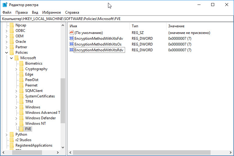
Task: Open the Избранное menu
Action: 52,12
